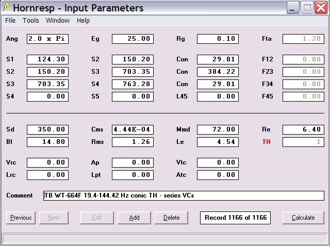Click the Re field with 6.40
Image resolution: width=330 pixels, height=246 pixels.
point(303,129)
